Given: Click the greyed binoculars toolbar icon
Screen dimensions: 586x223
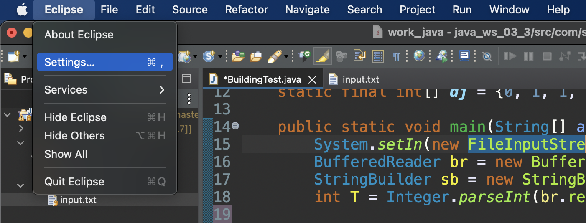Looking at the screenshot, I should coord(341,56).
